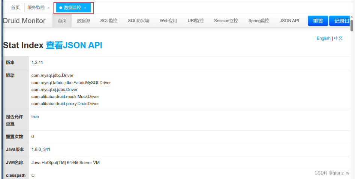
Task: Go to SQL监控 page
Action: 109,21
